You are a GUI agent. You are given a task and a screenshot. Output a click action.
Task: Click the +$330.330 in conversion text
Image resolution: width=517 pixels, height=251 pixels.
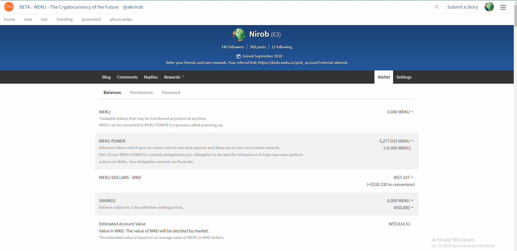[391, 184]
